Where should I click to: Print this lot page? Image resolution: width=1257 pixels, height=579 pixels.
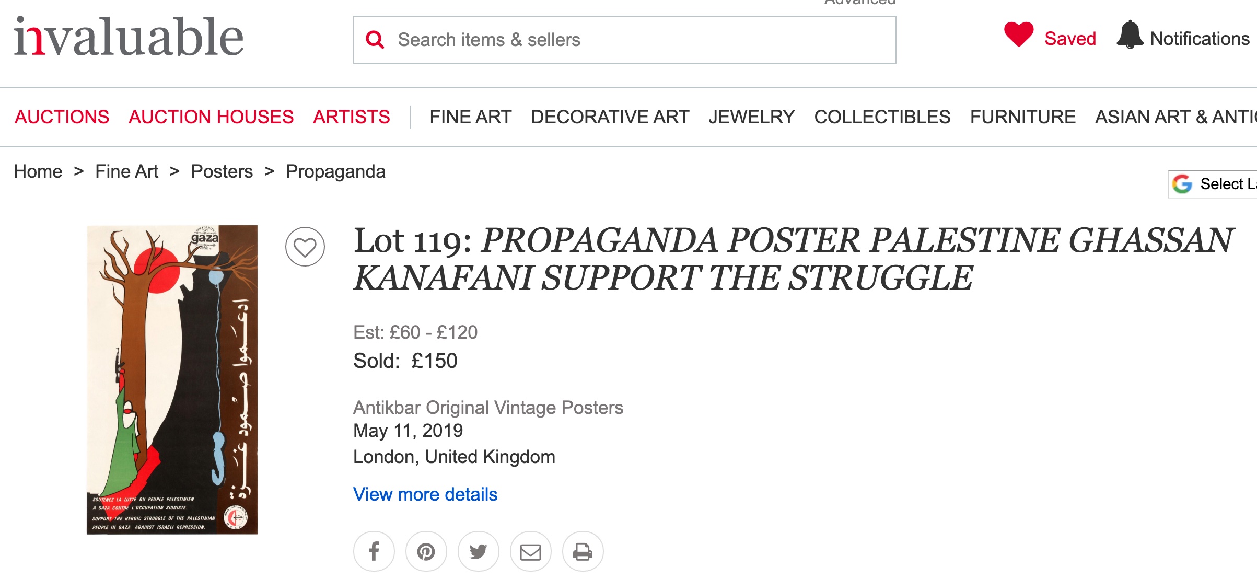pyautogui.click(x=583, y=551)
